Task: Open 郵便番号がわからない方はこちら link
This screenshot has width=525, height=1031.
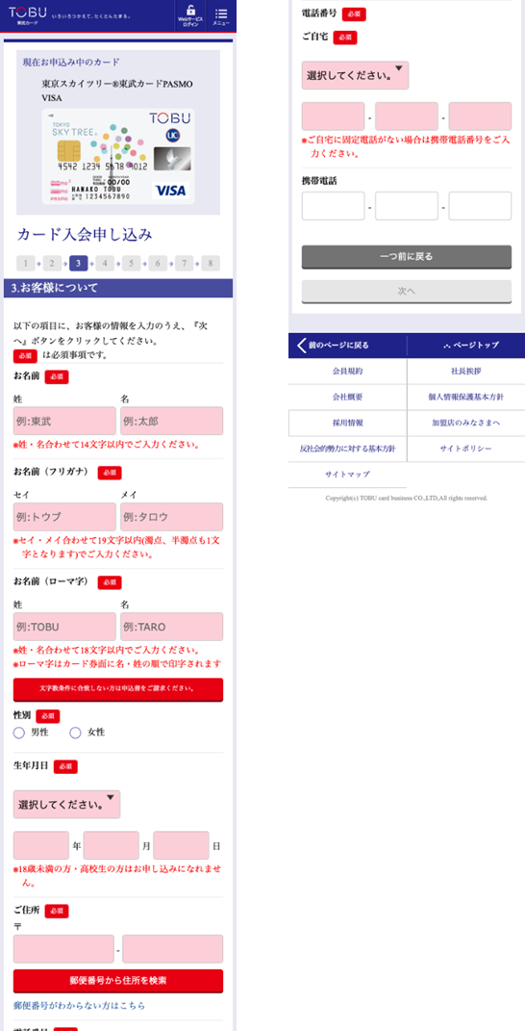Action: [x=79, y=1006]
